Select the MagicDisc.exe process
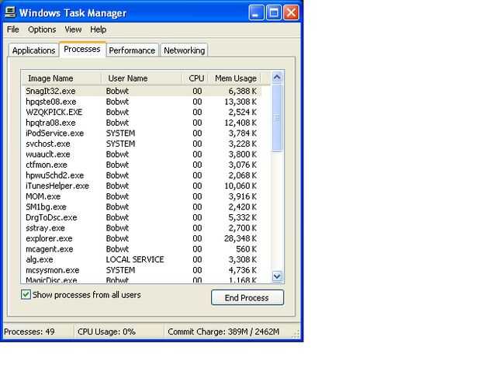This screenshot has width=481, height=385. 141,279
